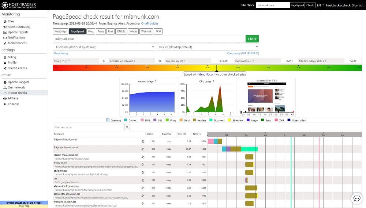The height and width of the screenshot is (208, 366).
Task: Copy URL for style.min.css row
Action: click(x=143, y=172)
